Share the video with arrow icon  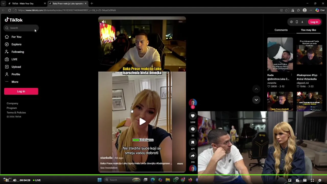click(x=193, y=156)
